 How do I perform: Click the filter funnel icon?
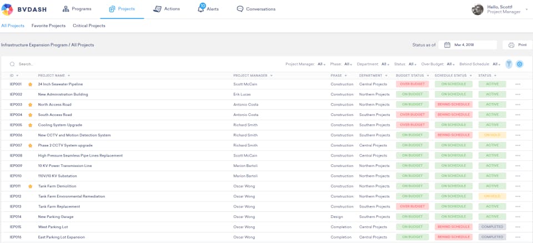click(509, 64)
